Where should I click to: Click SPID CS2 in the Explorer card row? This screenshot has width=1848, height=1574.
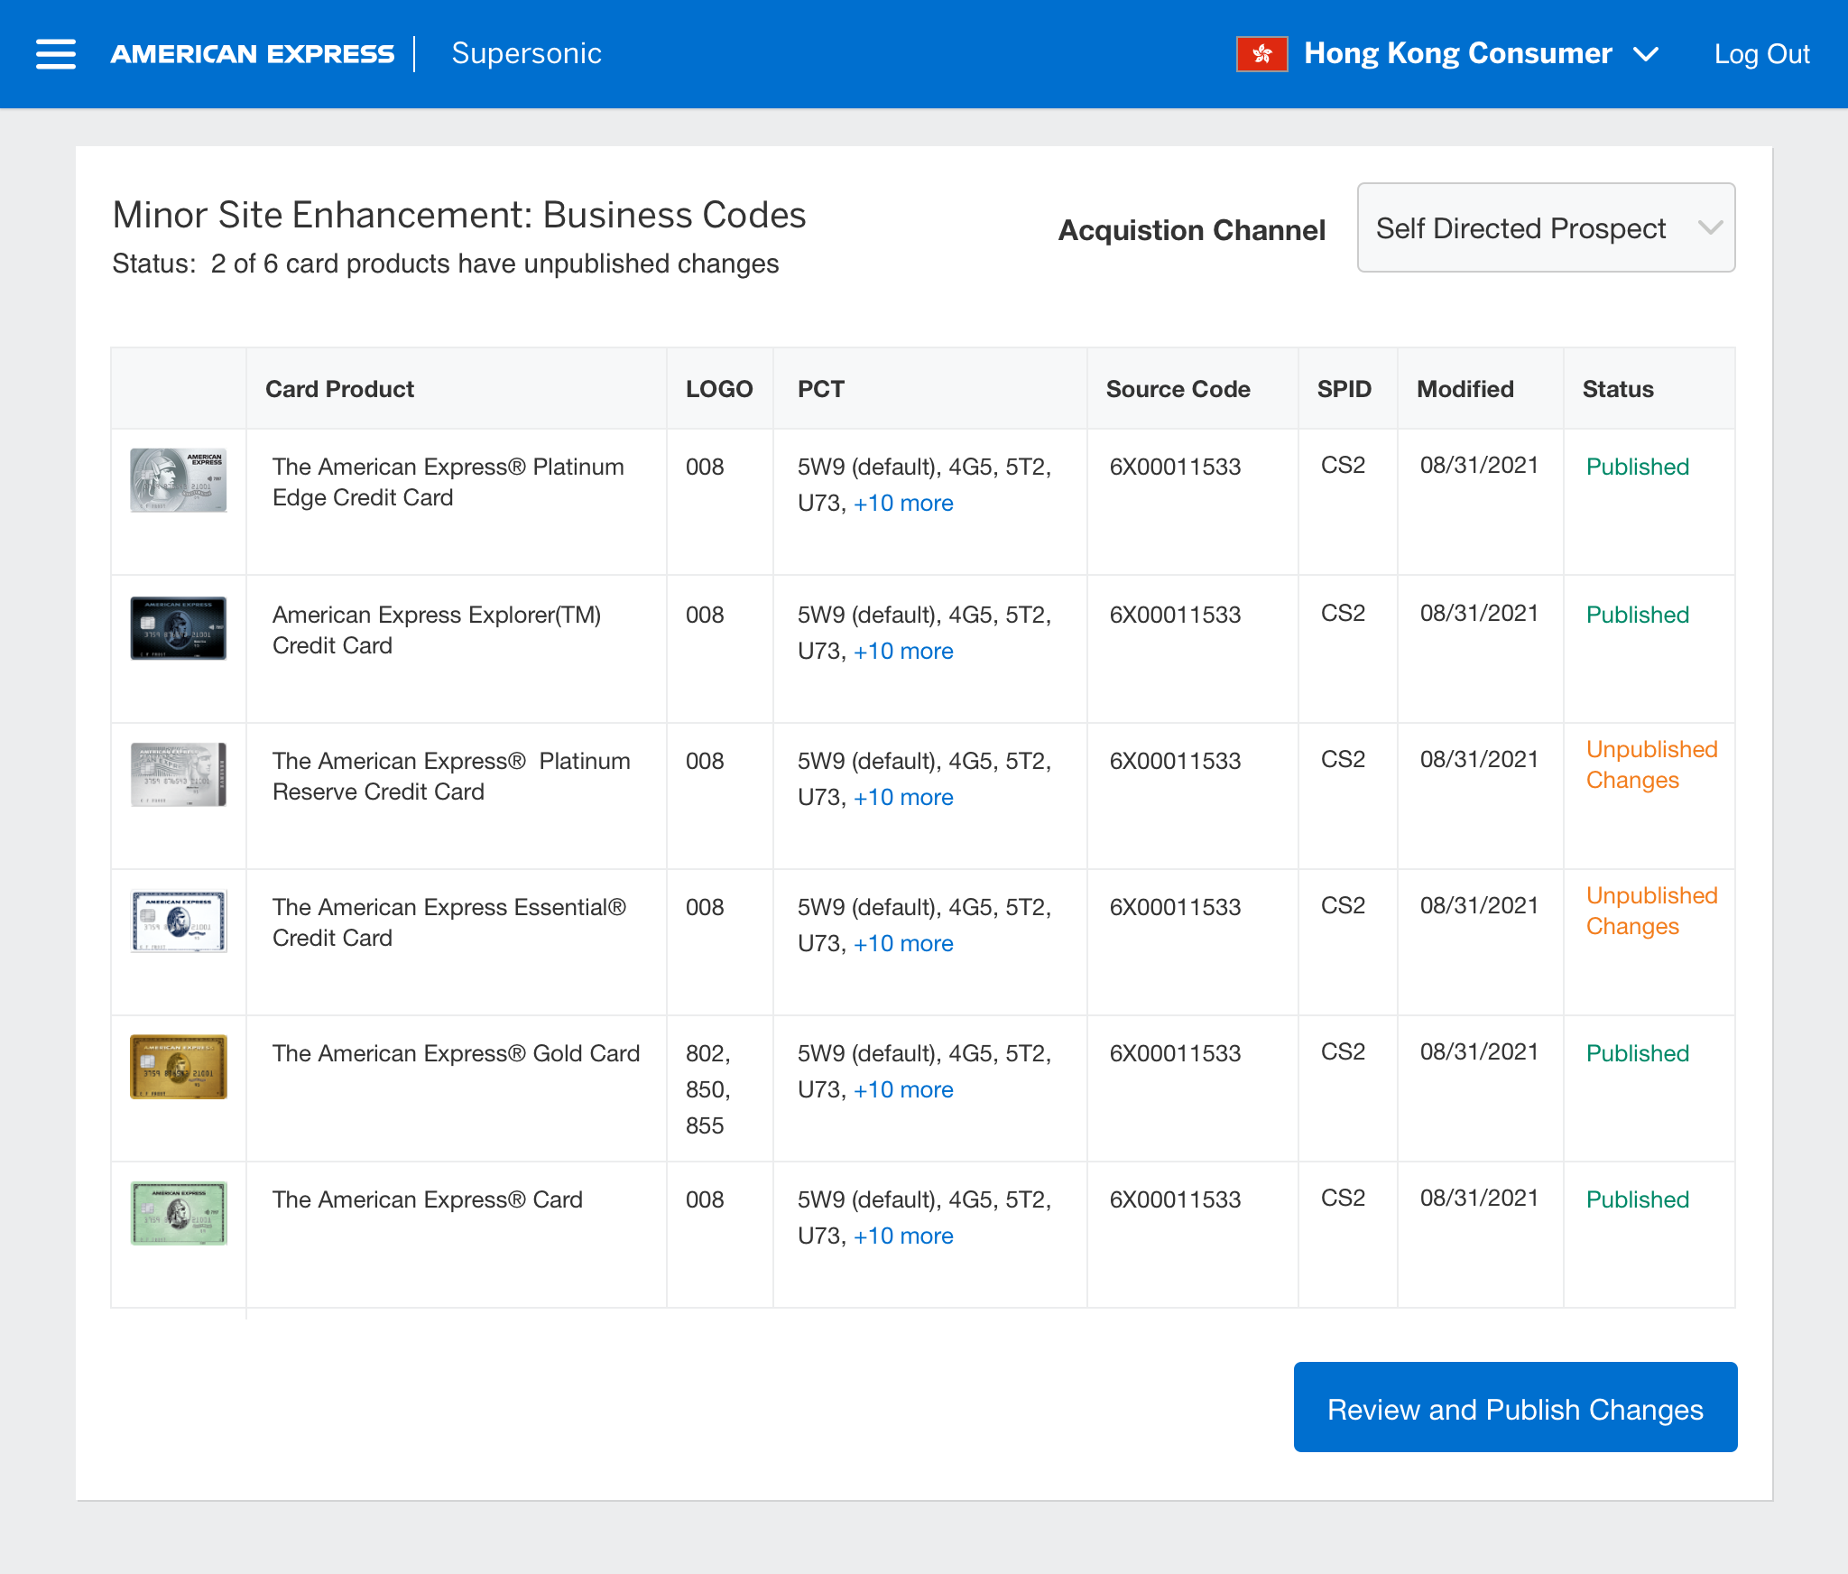(1343, 613)
